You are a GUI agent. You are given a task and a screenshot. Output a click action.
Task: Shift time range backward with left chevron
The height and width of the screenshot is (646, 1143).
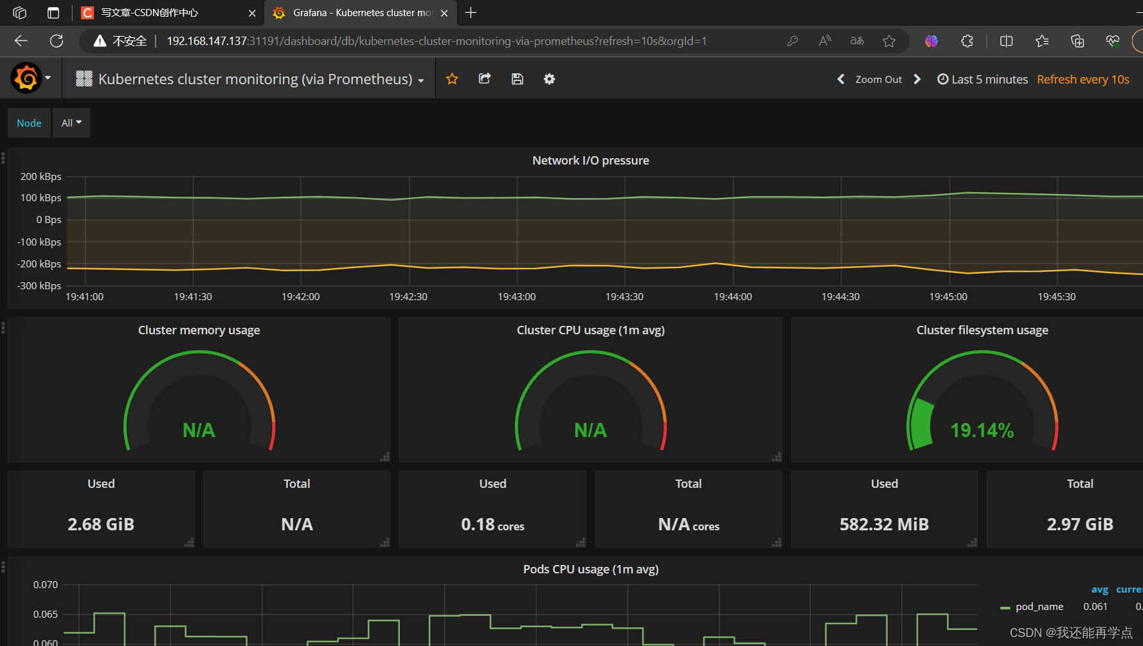[841, 79]
